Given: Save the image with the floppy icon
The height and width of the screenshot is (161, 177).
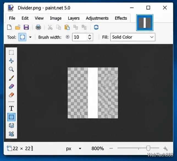Looking at the screenshot, I should (x=26, y=27).
